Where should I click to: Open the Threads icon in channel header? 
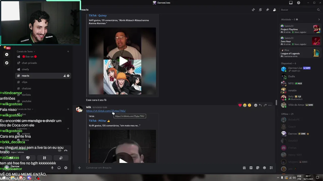pyautogui.click(x=253, y=10)
